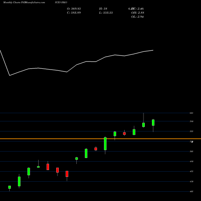This screenshot has height=201, width=201.
Task: Click the 'OL: 2.94' reading
Action: (137, 17)
